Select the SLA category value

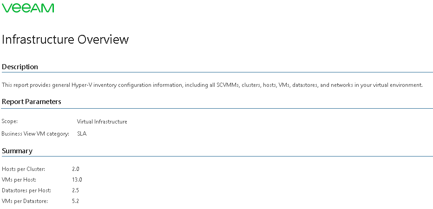coord(82,134)
